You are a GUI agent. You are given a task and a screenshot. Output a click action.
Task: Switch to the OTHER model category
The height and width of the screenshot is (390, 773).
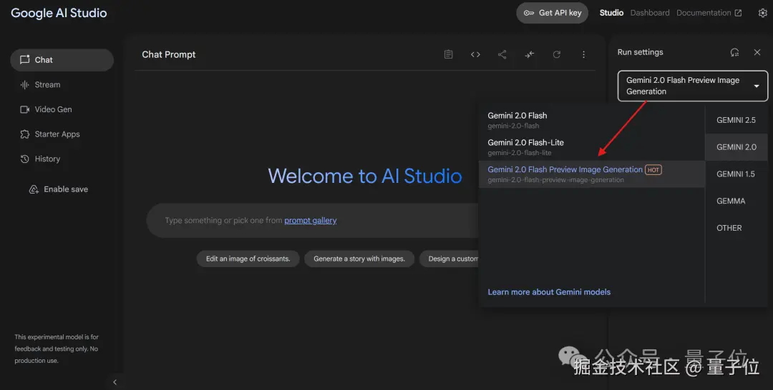[736, 228]
